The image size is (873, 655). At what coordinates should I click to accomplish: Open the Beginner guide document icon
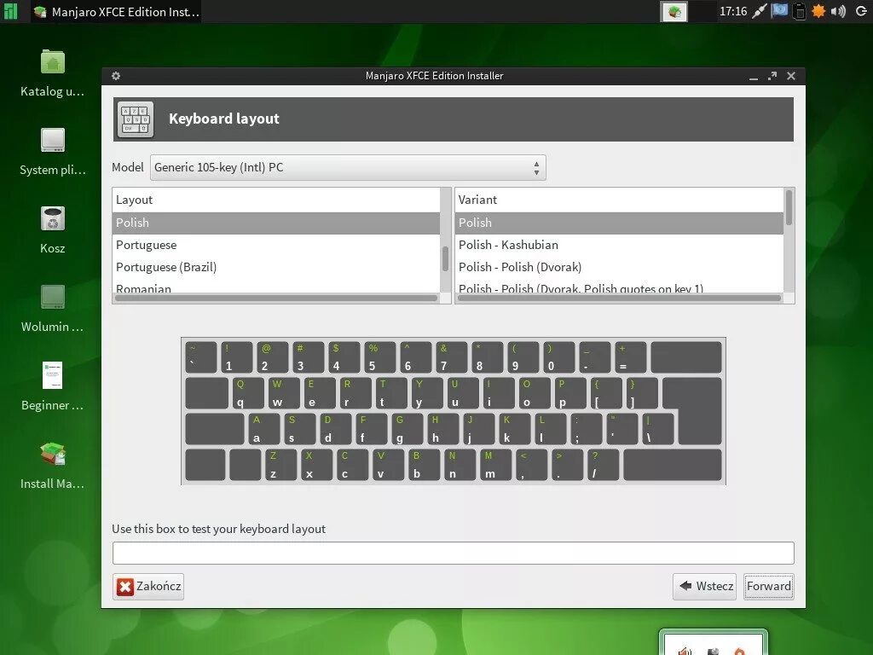(52, 375)
